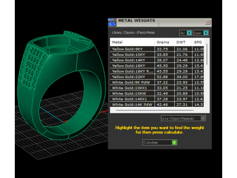Click the green arrow on Calculate
This screenshot has width=237, height=178.
click(174, 142)
